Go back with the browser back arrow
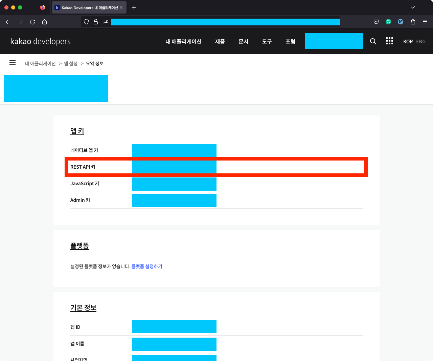 click(x=8, y=22)
